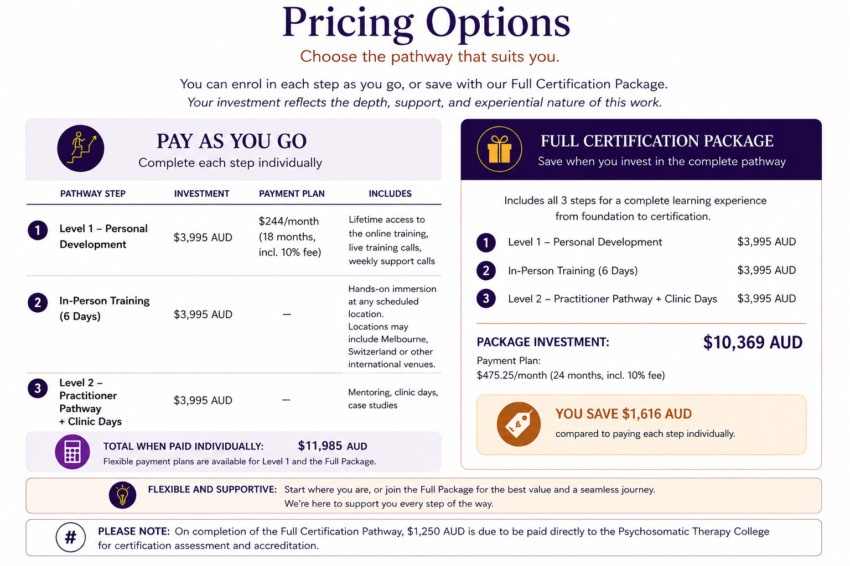
Task: Click step 1 circle beside Level 1 in table
Action: (38, 230)
